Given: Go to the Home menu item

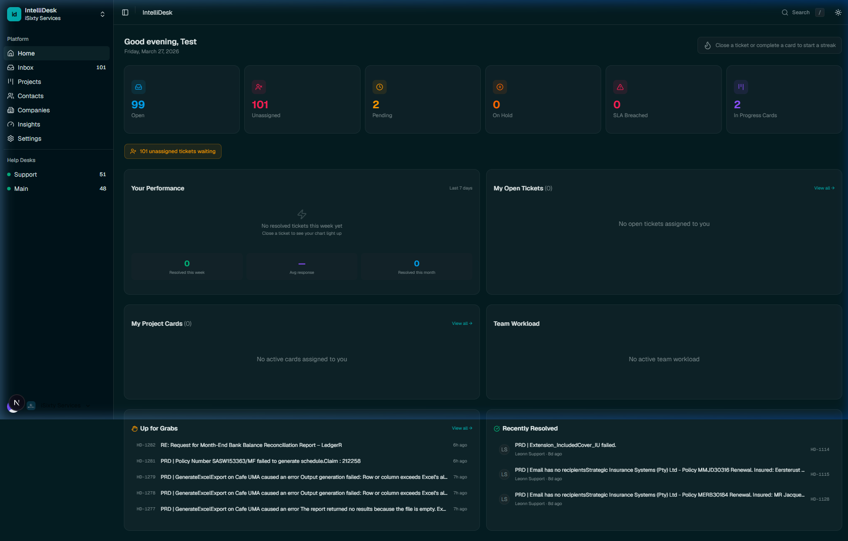Looking at the screenshot, I should (x=27, y=53).
